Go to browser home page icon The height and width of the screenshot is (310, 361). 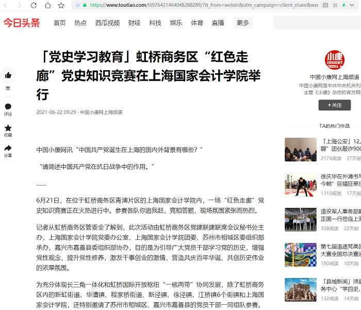47,5
